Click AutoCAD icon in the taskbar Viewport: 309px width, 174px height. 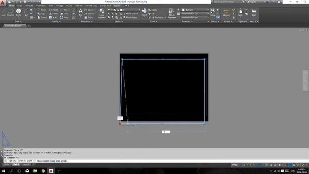[x=51, y=171]
